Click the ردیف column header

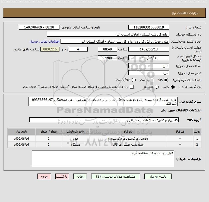pos(197,132)
